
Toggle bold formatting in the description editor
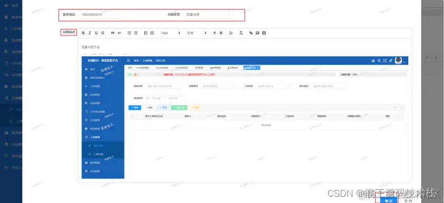[83, 33]
